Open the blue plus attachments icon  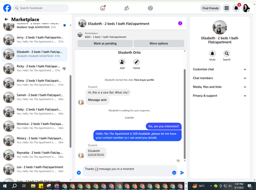coord(79,173)
